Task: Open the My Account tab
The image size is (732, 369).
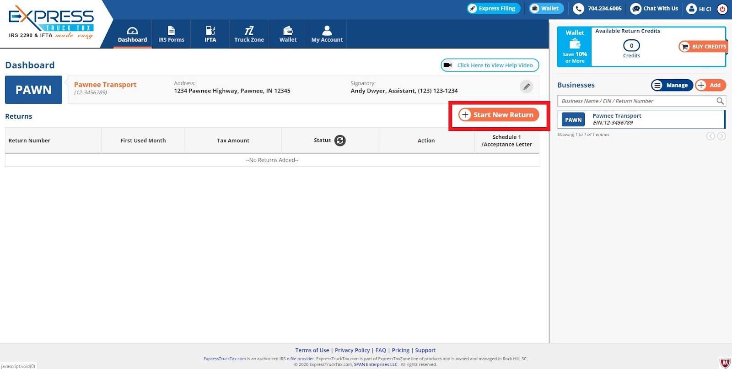Action: click(x=327, y=34)
